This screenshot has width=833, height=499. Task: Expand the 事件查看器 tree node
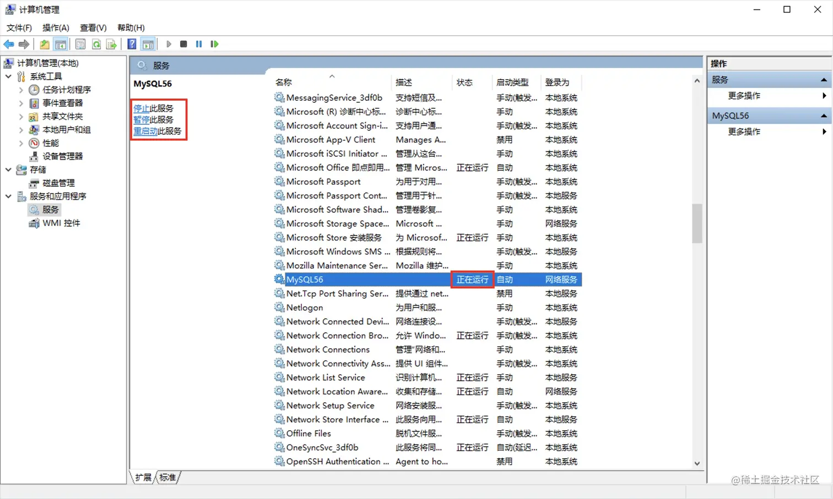21,103
